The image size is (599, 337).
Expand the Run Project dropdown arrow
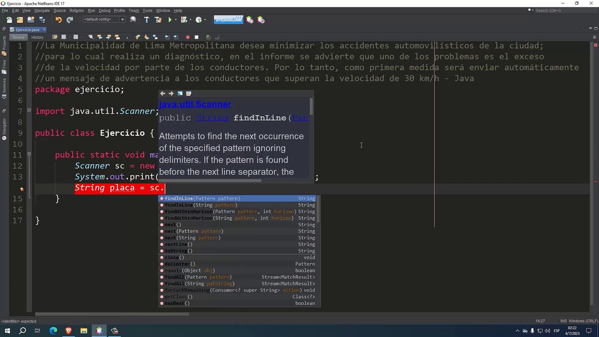(175, 20)
